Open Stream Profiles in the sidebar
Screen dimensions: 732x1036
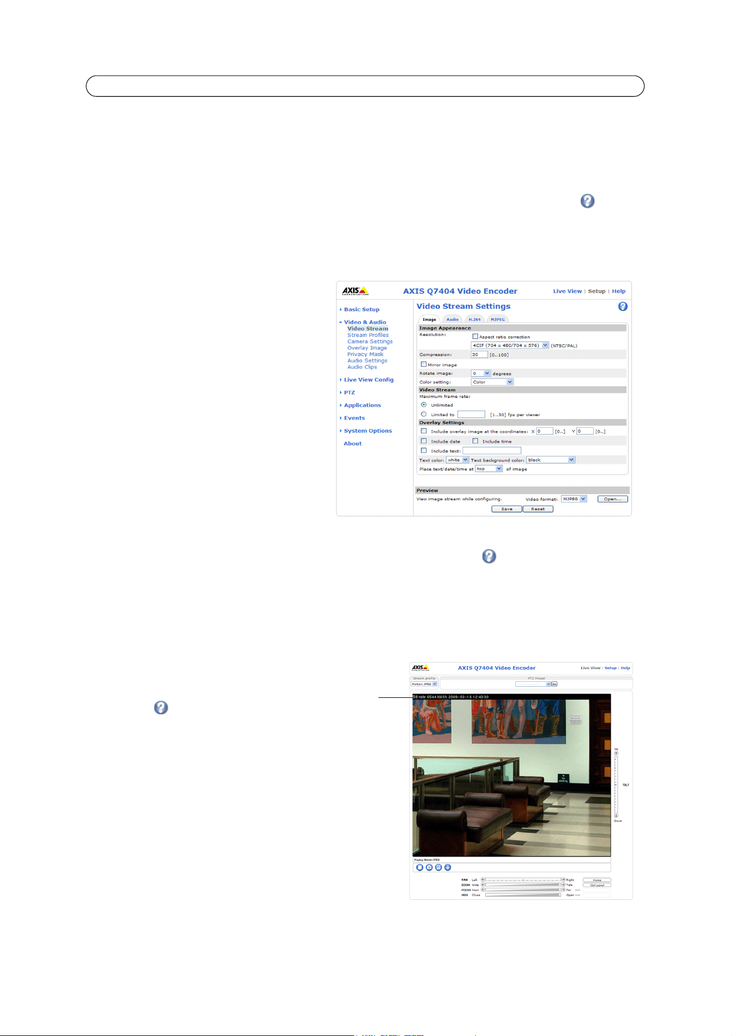pos(368,335)
